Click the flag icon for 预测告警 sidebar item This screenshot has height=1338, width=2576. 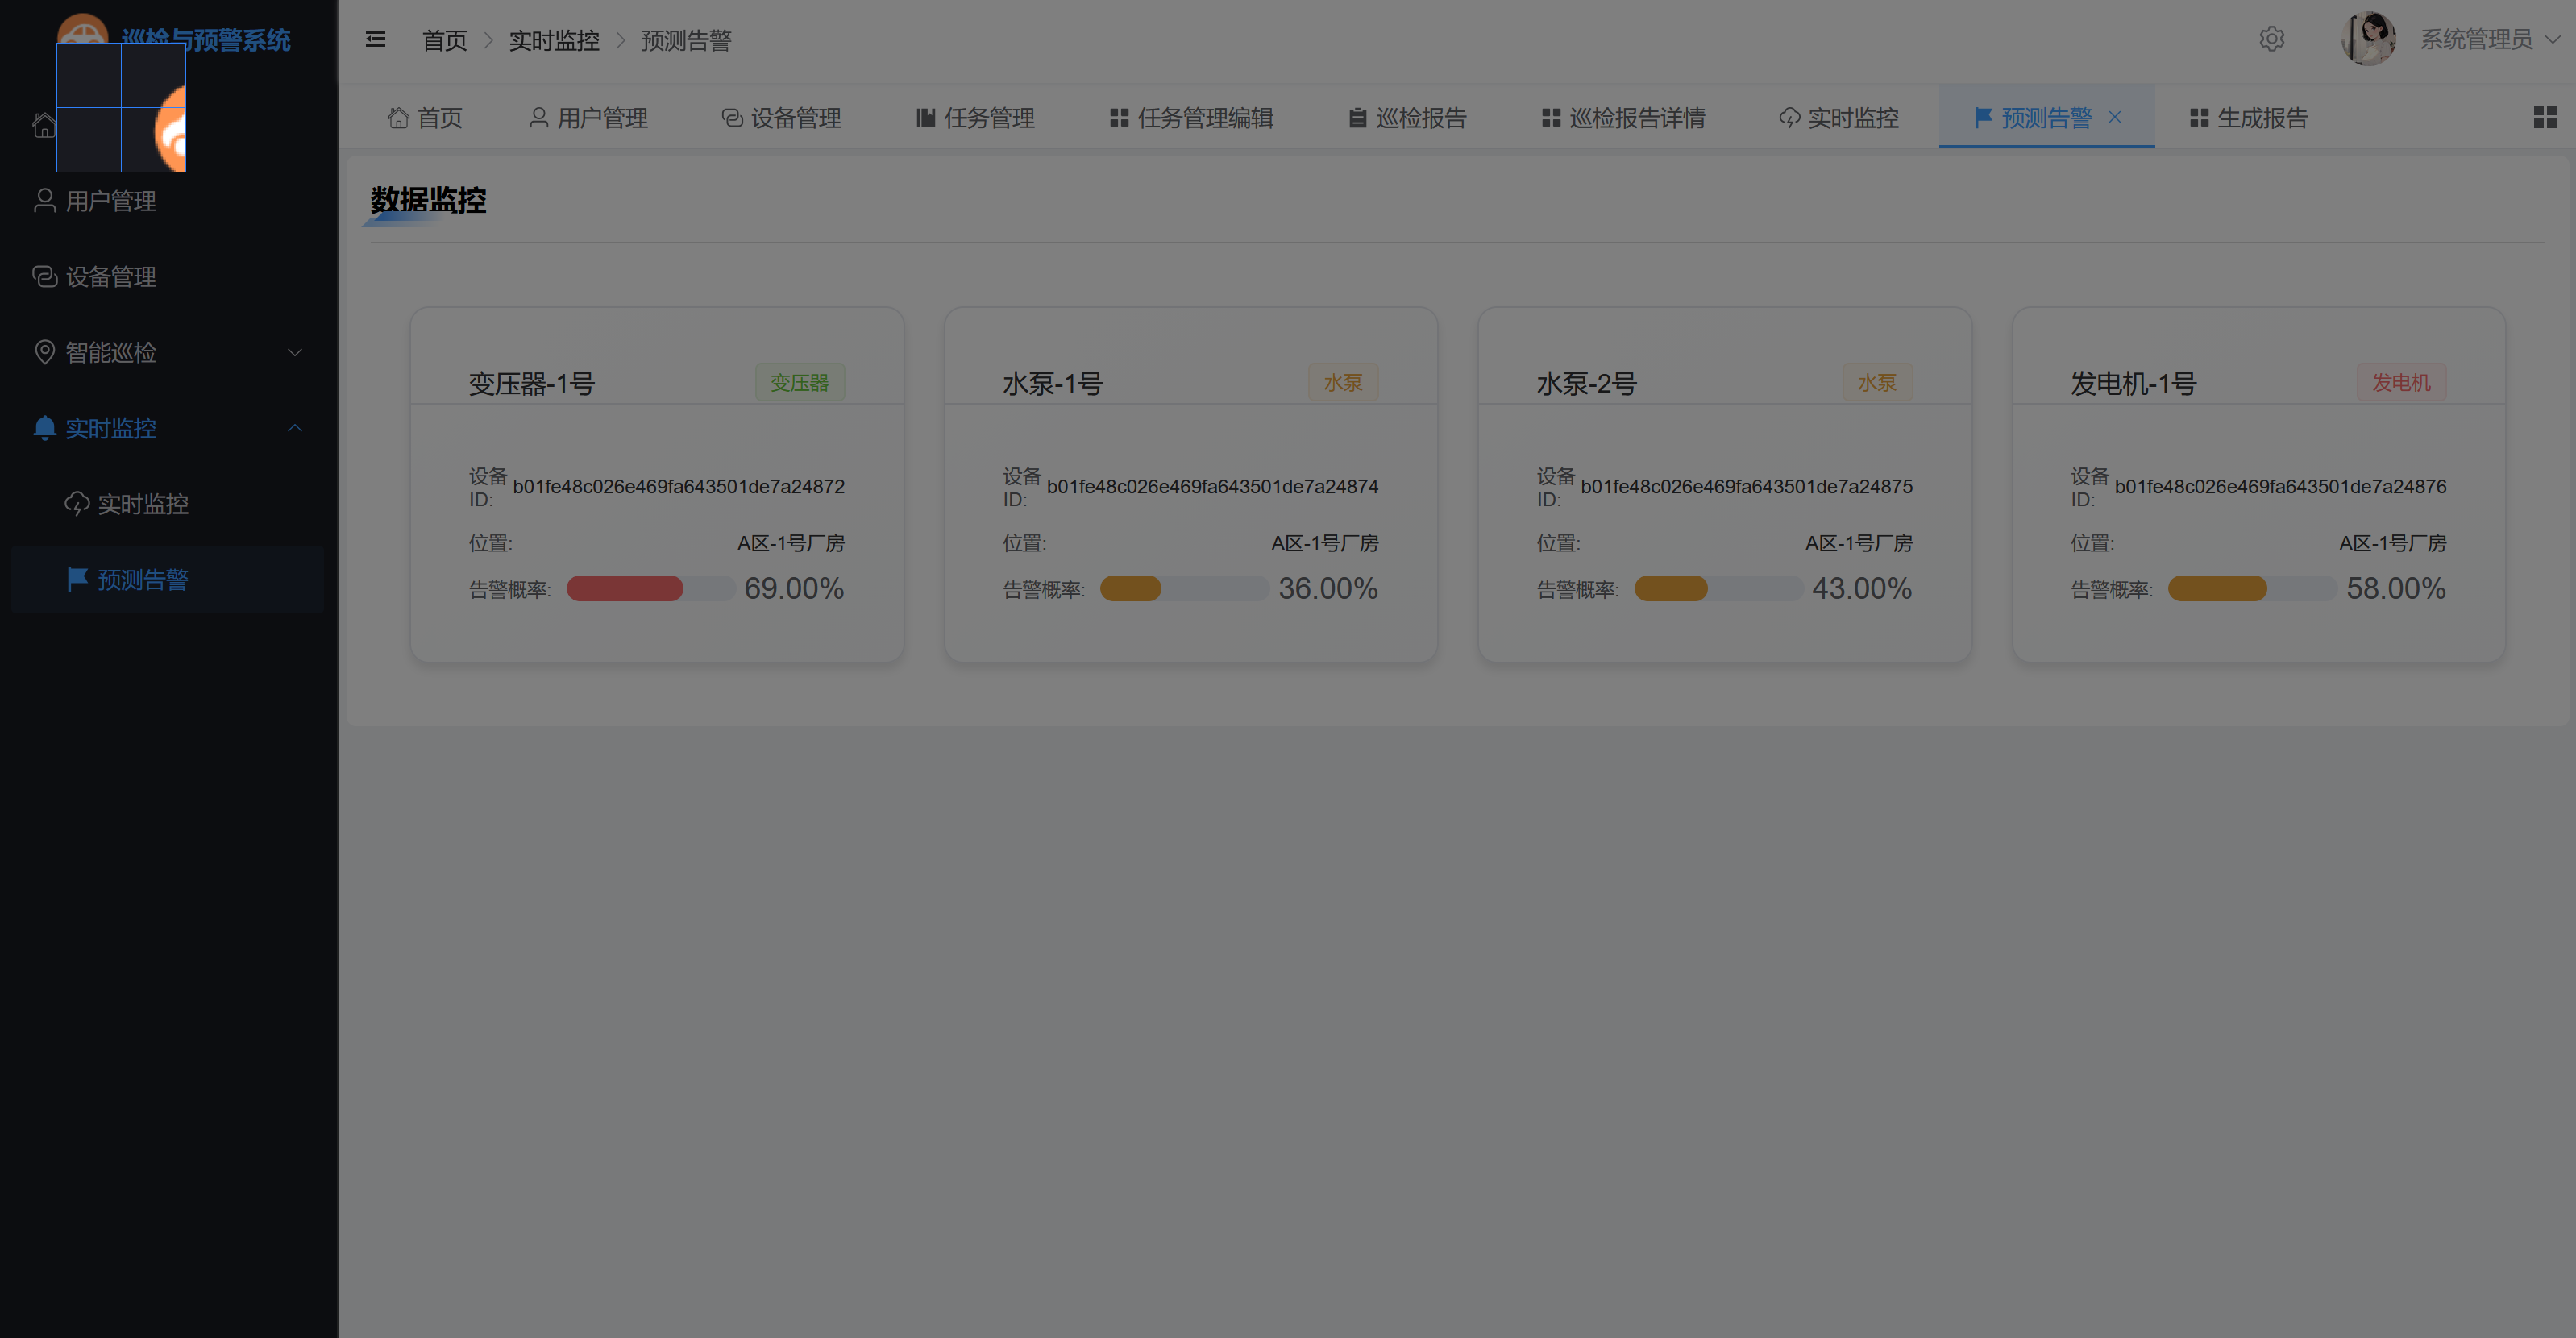[x=76, y=579]
